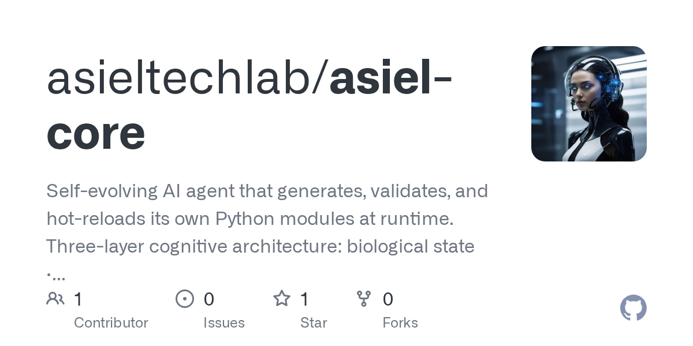Click the Contributor people icon

click(55, 299)
